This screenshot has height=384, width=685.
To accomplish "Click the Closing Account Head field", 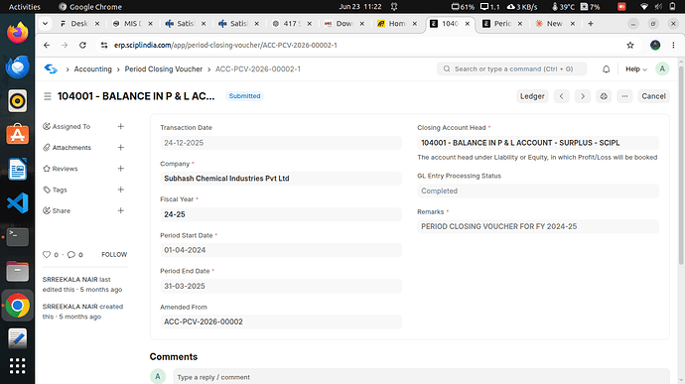I will 538,143.
